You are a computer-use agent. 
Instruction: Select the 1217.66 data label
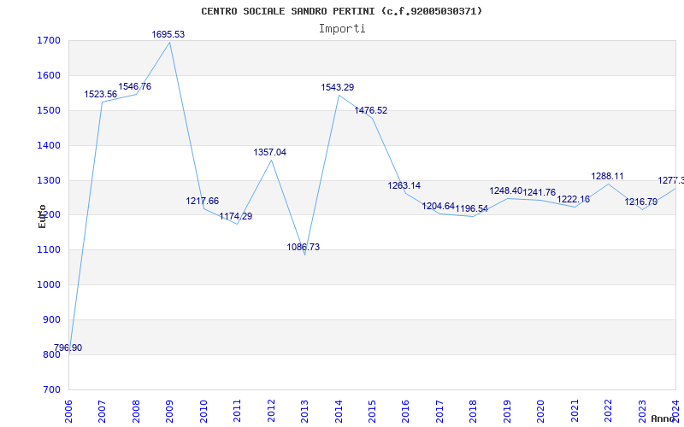pyautogui.click(x=203, y=201)
